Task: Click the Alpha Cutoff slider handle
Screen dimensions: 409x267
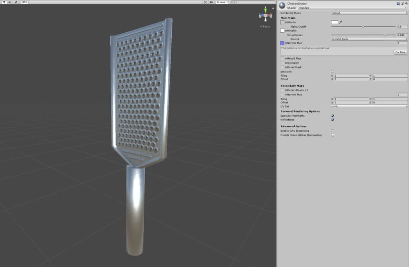Action: (x=363, y=27)
